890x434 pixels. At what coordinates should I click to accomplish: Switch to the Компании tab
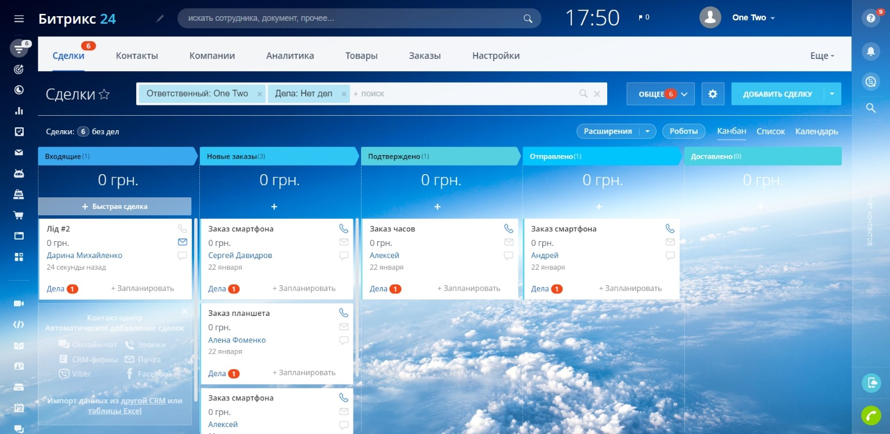tap(212, 56)
